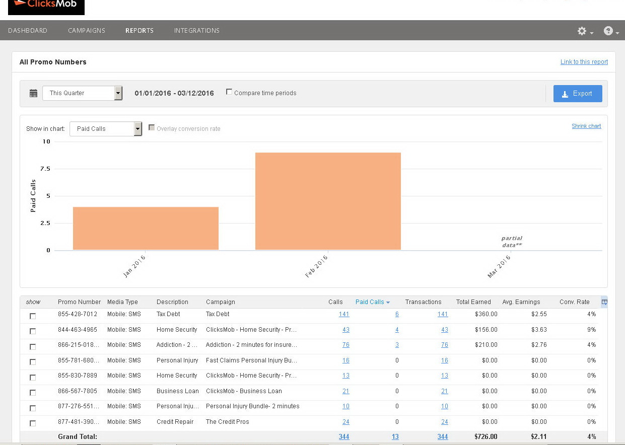Click the calendar icon beside date range
The height and width of the screenshot is (445, 625).
pos(33,93)
